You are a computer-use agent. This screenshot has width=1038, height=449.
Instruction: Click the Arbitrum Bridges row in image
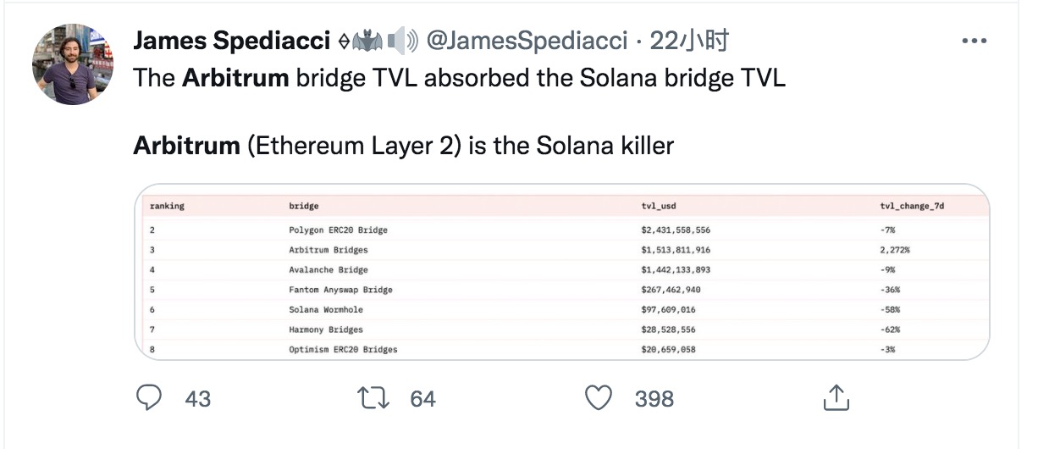562,250
